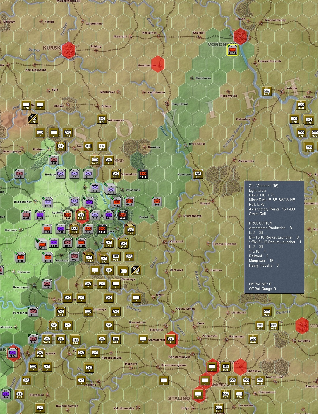Select the 4=9 unit near Schebekino

click(x=115, y=174)
